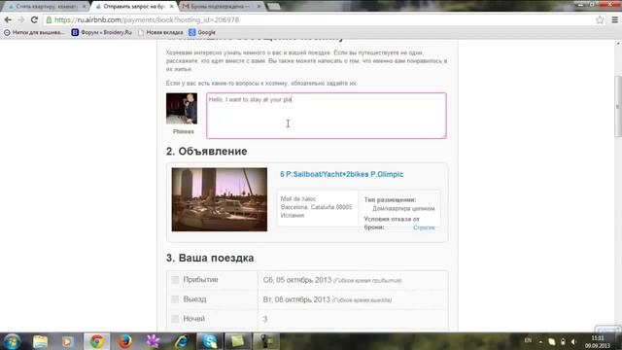Open the media player taskbar icon
622x350 pixels.
67,341
